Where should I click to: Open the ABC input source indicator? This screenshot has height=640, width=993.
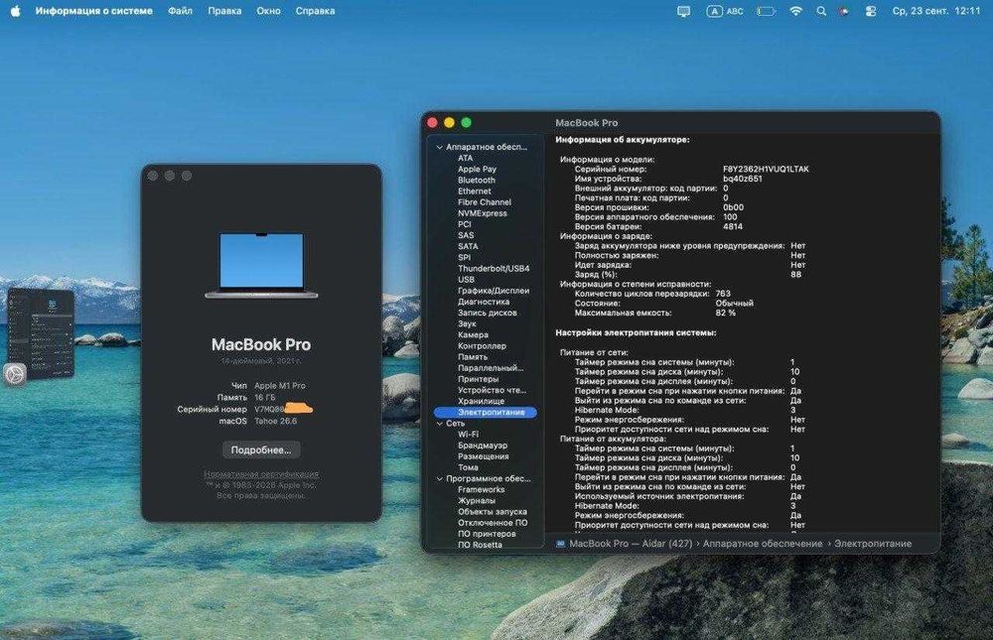pos(725,11)
